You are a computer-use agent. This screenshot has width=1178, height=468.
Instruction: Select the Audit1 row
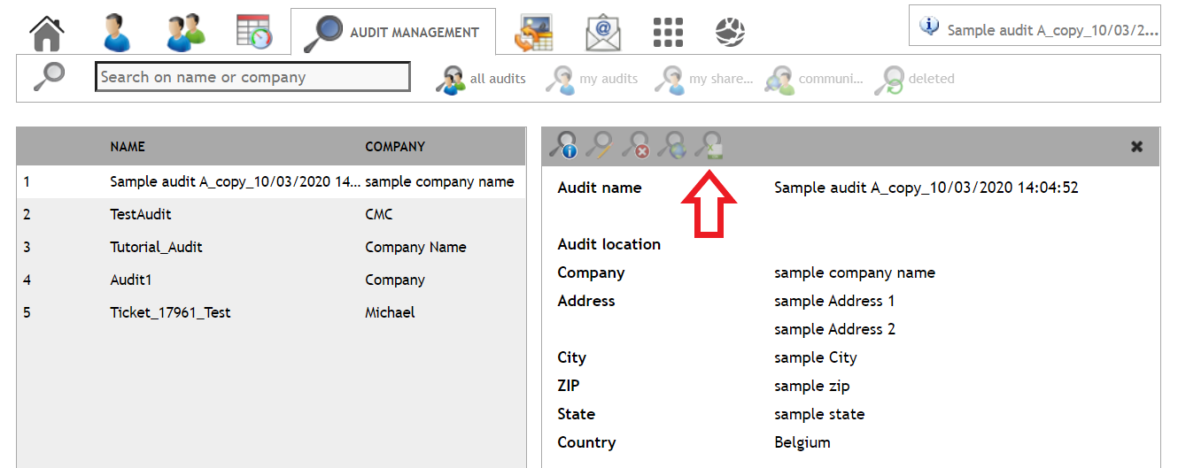coord(272,280)
